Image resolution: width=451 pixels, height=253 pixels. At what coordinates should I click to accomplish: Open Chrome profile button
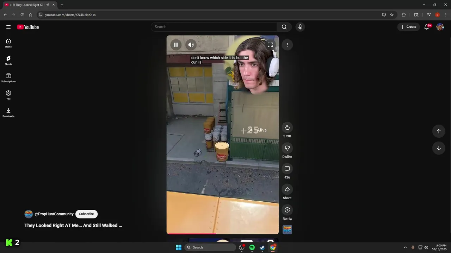(437, 15)
